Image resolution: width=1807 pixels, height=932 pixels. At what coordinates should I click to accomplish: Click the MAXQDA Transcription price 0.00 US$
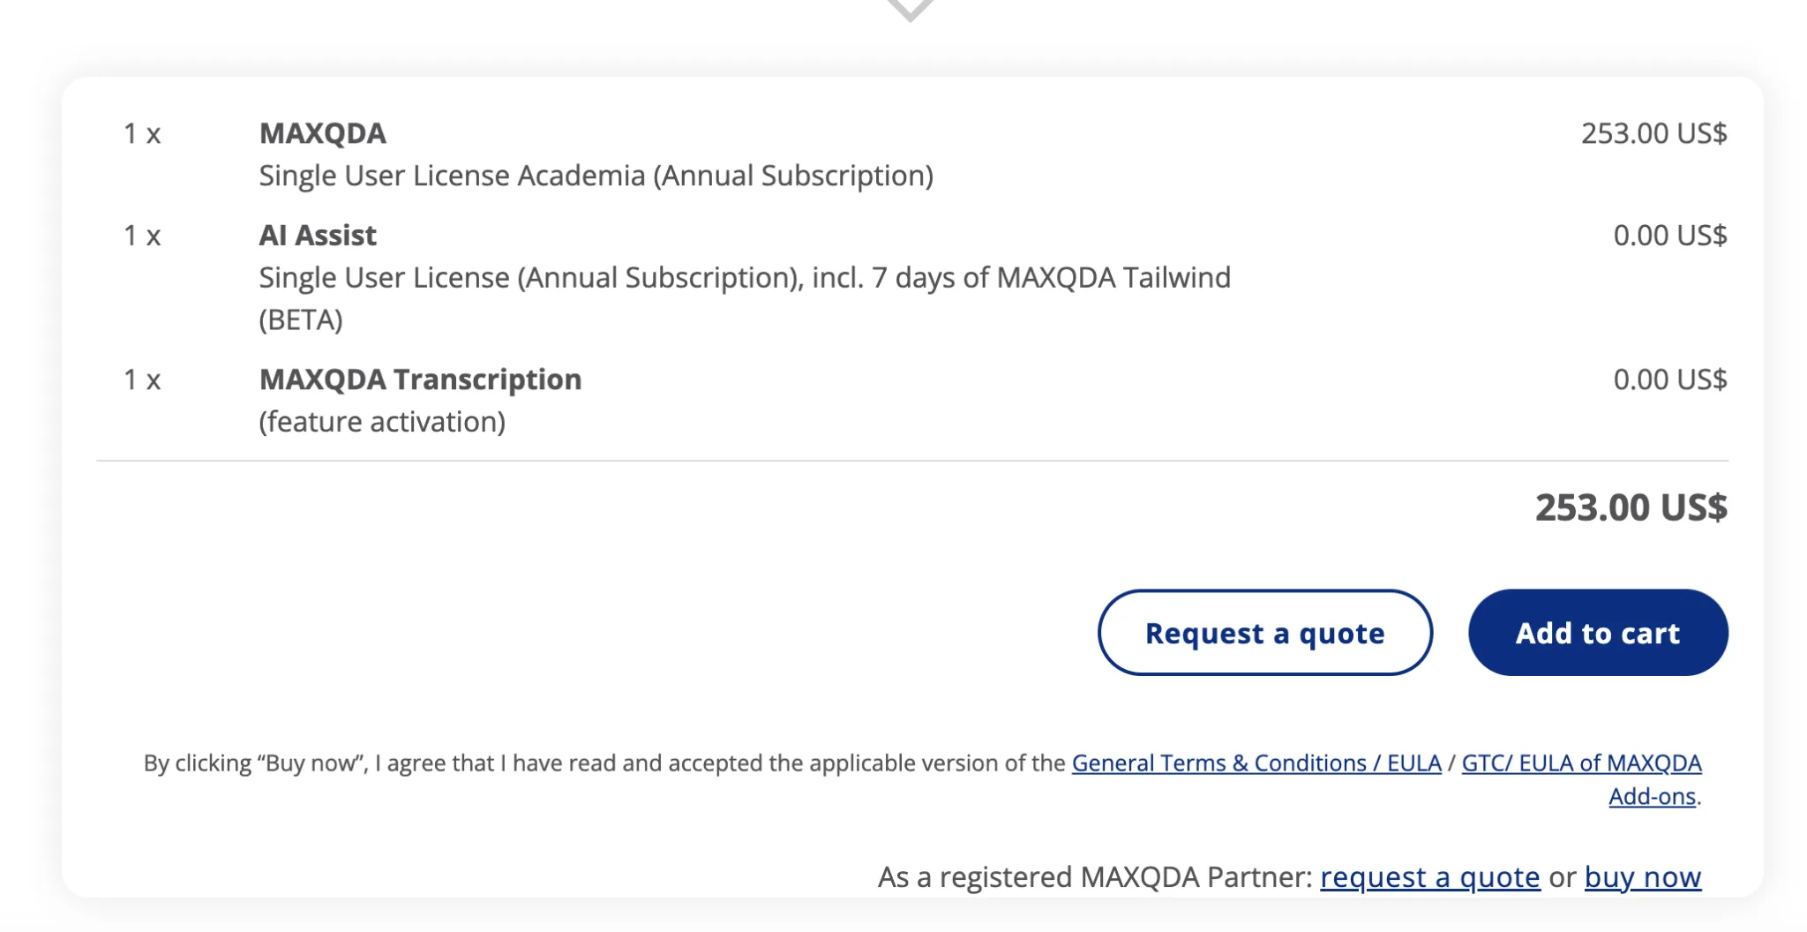click(1670, 380)
